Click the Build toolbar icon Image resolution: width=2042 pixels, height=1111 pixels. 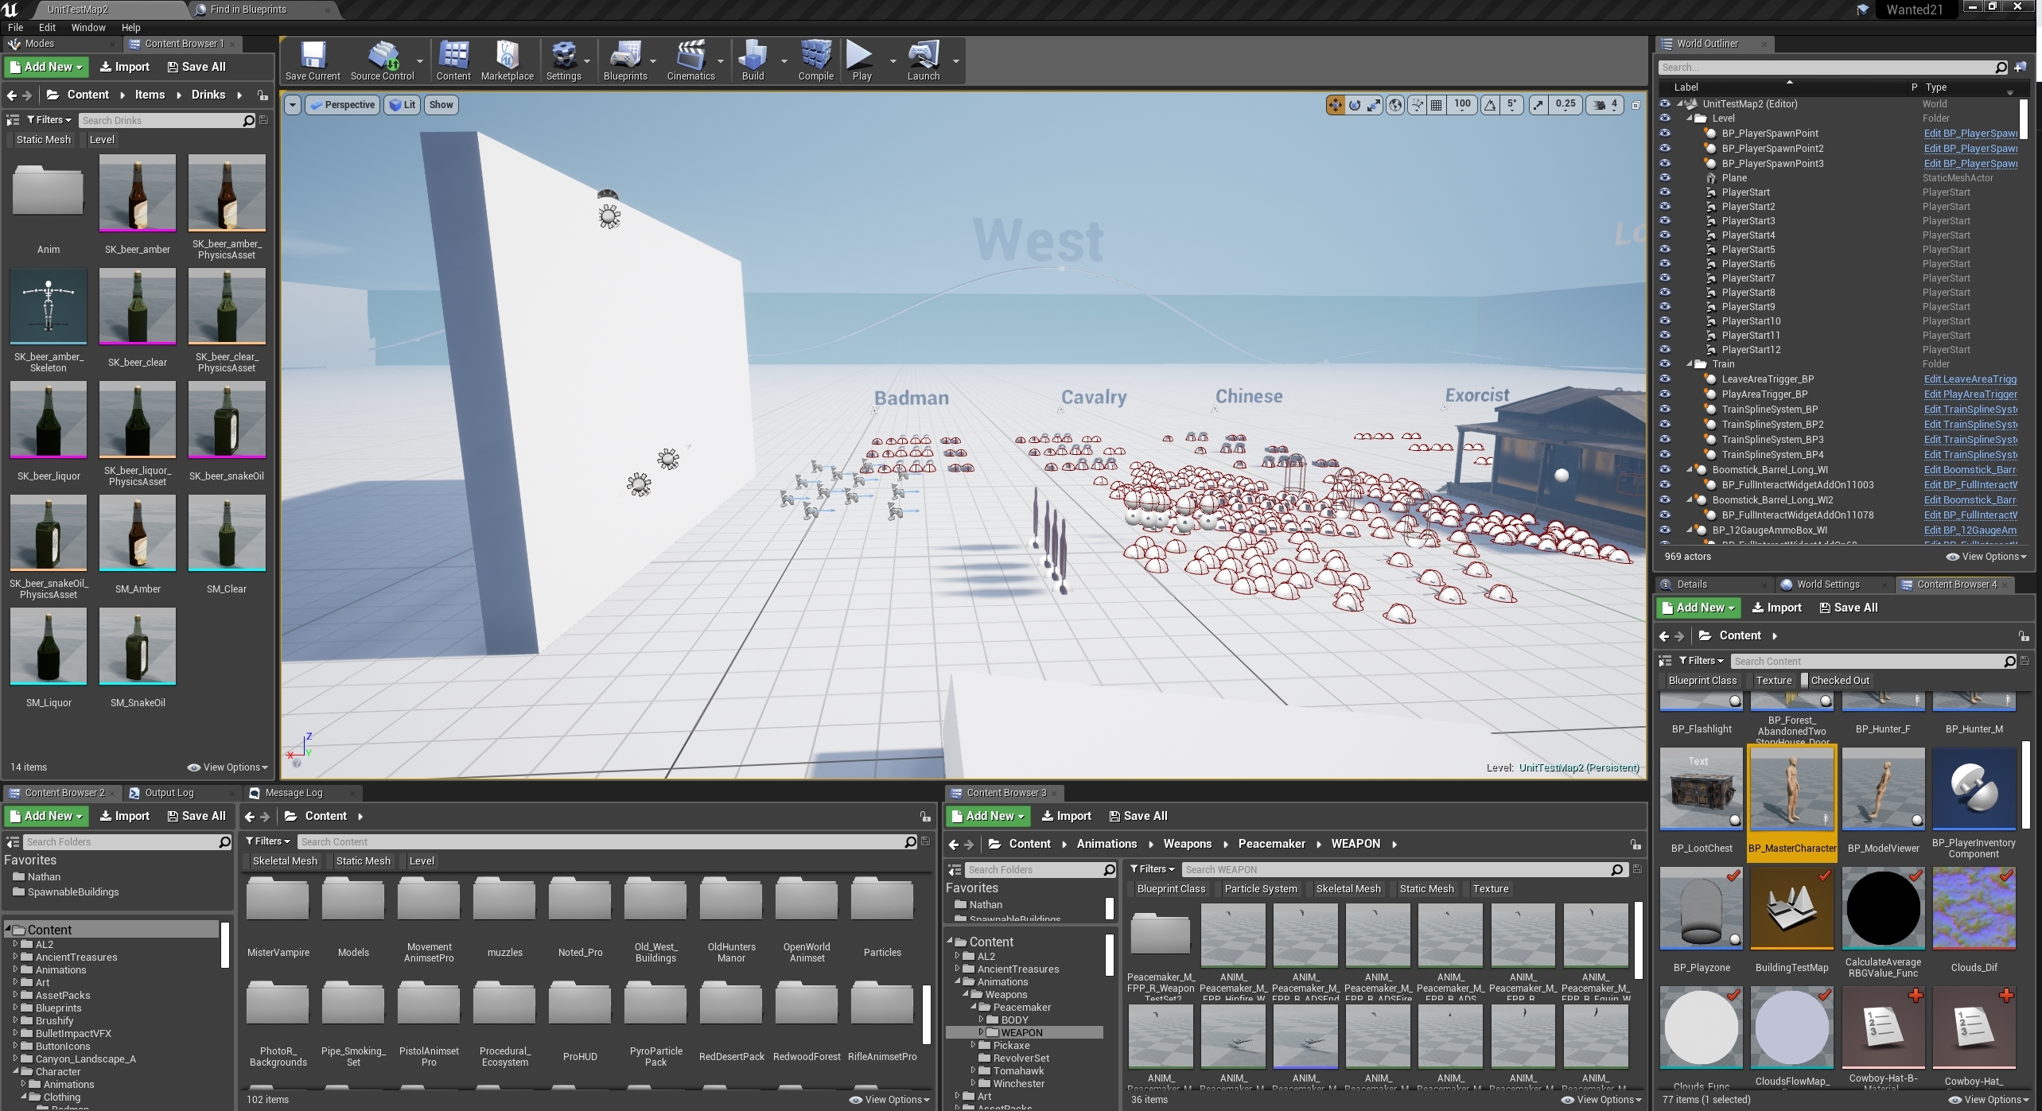[x=753, y=60]
